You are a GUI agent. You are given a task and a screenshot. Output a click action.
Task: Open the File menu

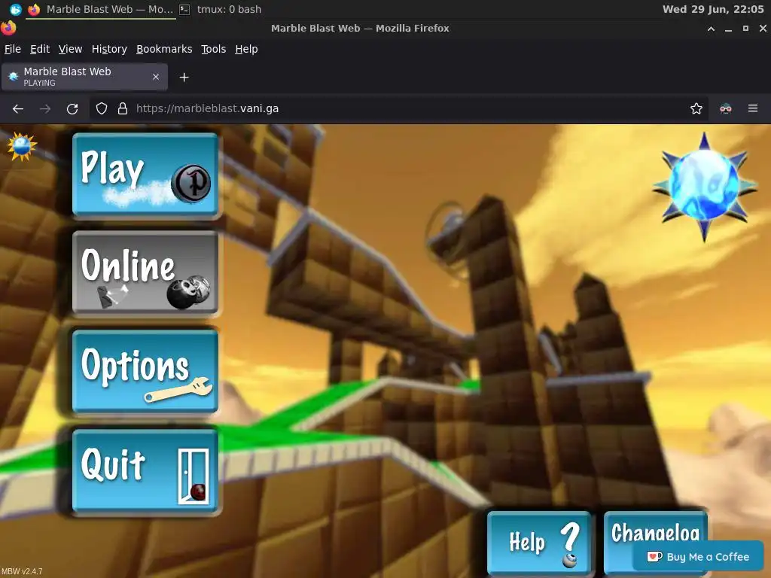click(x=13, y=49)
